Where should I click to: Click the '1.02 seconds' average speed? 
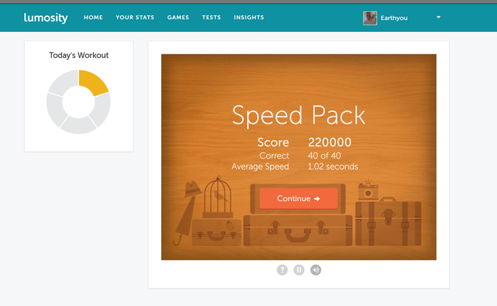(x=333, y=166)
